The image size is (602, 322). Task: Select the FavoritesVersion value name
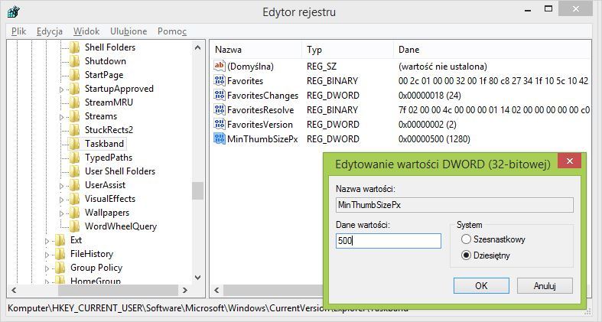pyautogui.click(x=260, y=125)
